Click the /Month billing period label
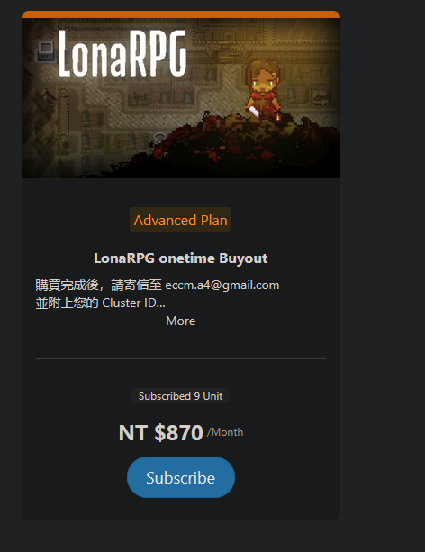Screen dimensions: 425x552 (x=225, y=432)
